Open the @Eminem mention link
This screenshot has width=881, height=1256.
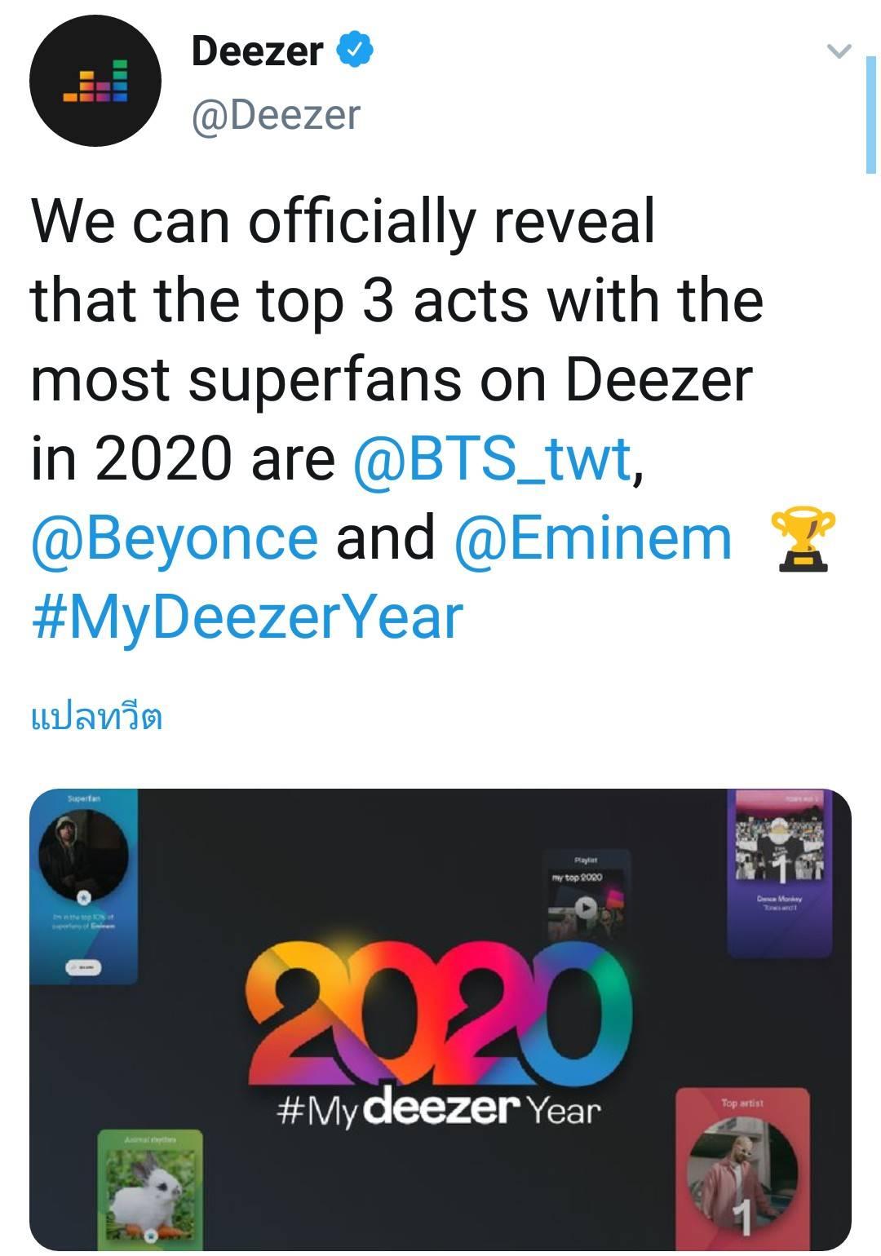click(x=593, y=538)
